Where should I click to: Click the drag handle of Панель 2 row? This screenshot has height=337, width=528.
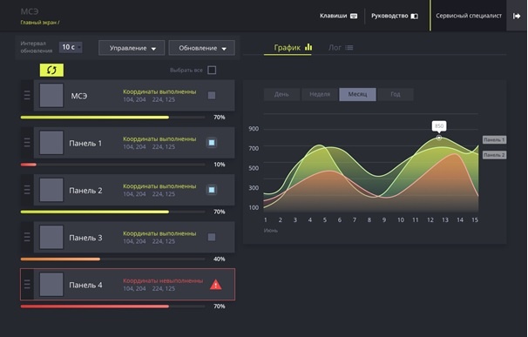27,190
